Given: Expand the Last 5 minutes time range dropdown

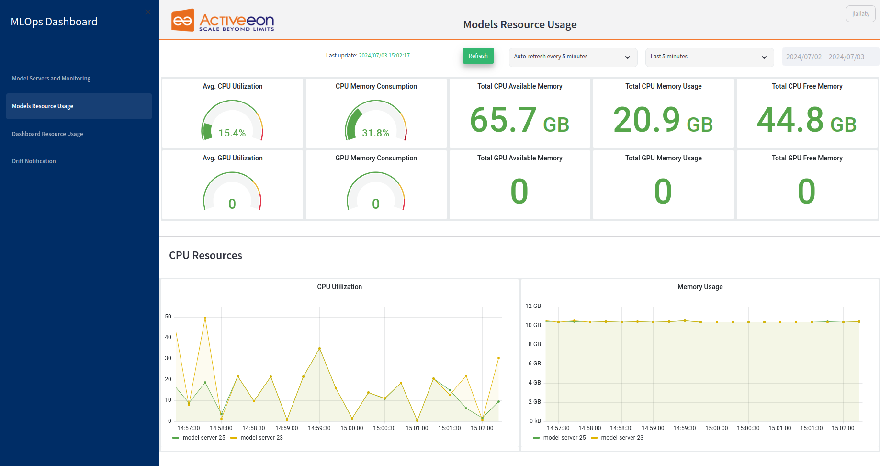Looking at the screenshot, I should (710, 57).
